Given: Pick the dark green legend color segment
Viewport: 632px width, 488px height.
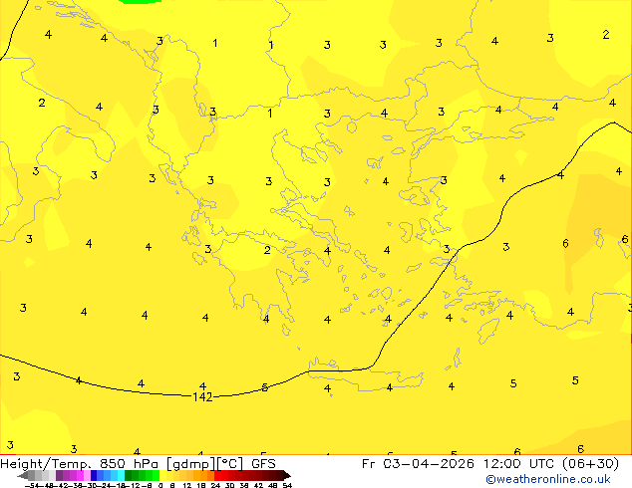Looking at the screenshot, I should 128,475.
